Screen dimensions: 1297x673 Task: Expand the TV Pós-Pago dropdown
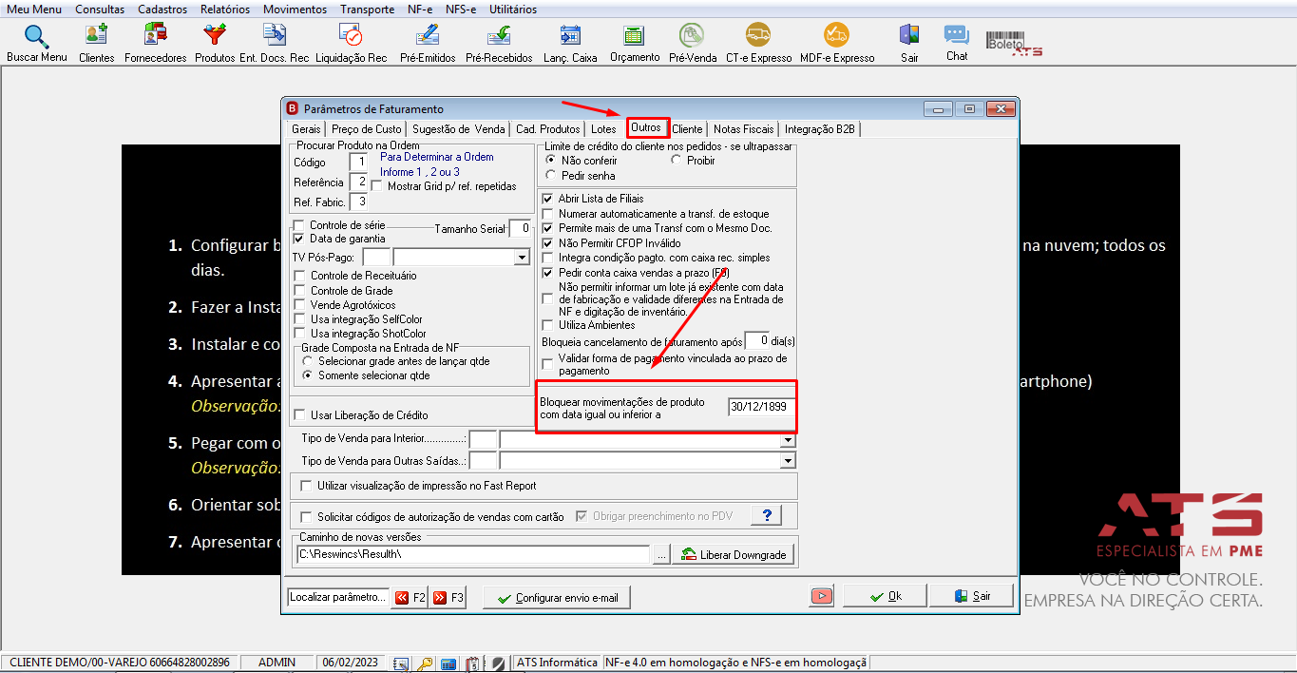[x=522, y=258]
